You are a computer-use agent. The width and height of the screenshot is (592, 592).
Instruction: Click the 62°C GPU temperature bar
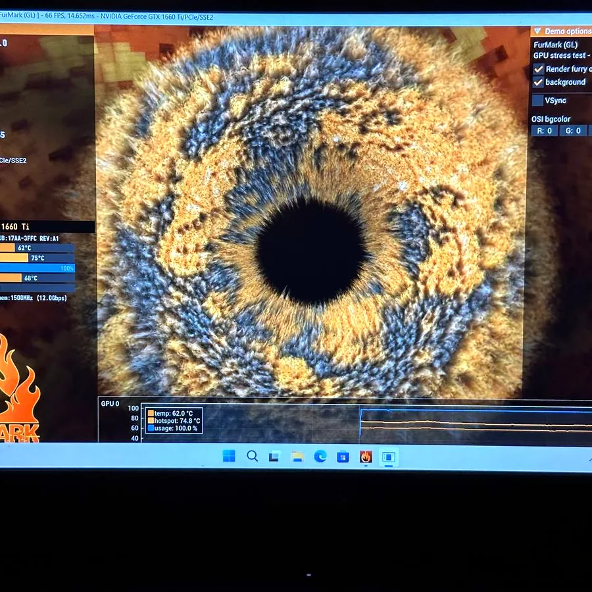click(37, 248)
